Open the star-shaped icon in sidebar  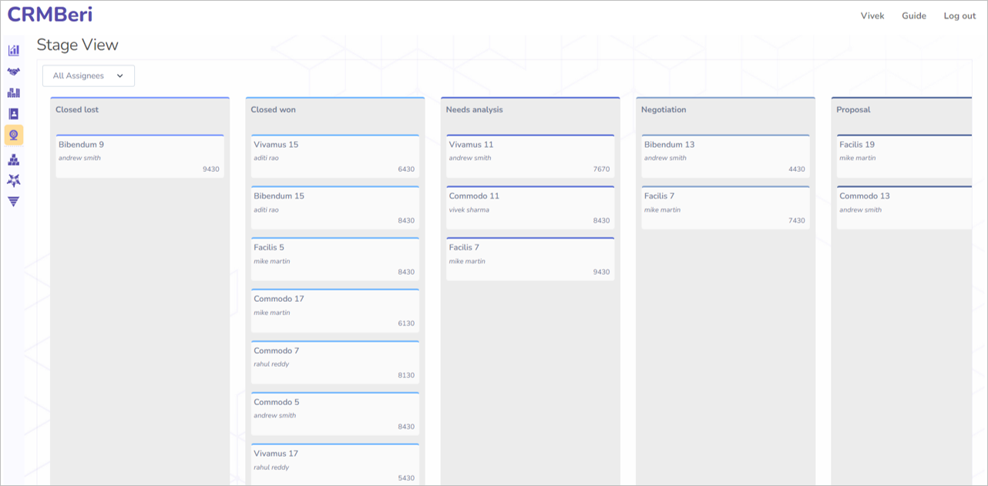click(x=14, y=180)
